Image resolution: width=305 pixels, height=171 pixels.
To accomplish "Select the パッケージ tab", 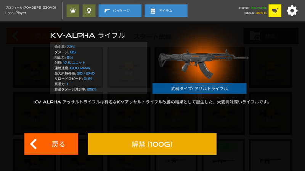I will pyautogui.click(x=120, y=11).
